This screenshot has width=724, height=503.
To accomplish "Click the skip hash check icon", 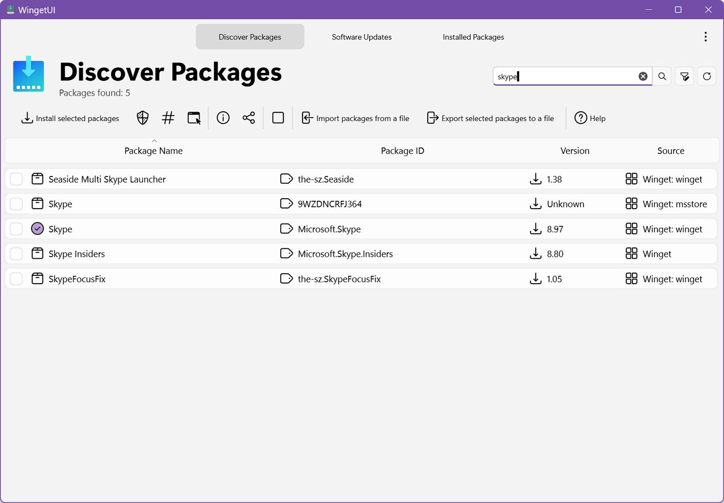I will click(168, 118).
